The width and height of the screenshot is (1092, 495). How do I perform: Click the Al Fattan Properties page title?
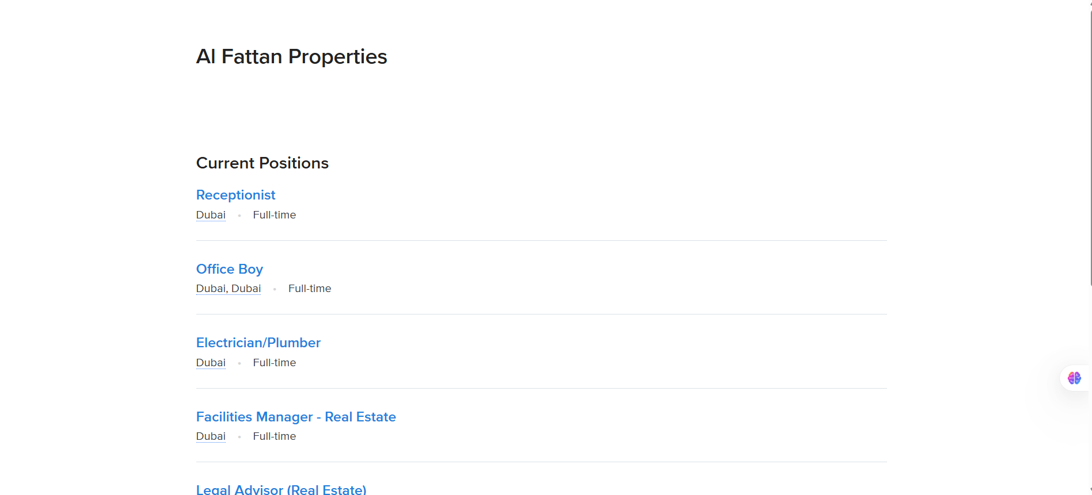[x=291, y=56]
